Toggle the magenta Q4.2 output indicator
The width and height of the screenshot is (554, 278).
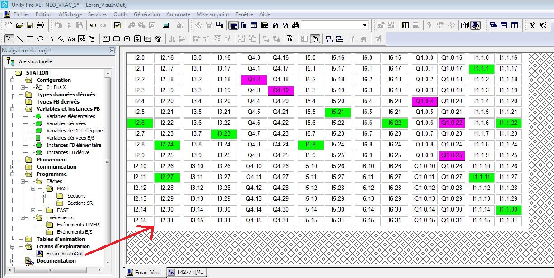click(254, 80)
